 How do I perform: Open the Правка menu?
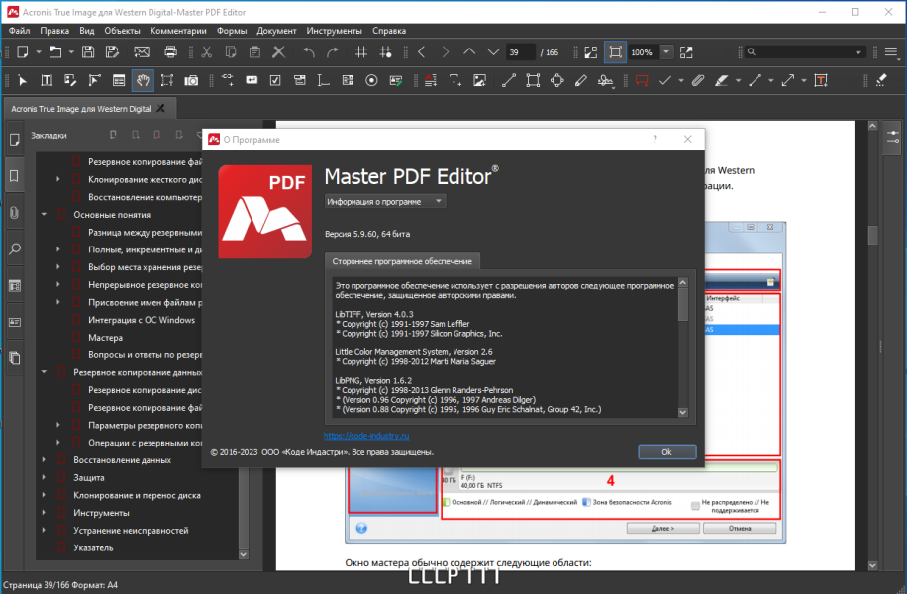[54, 31]
